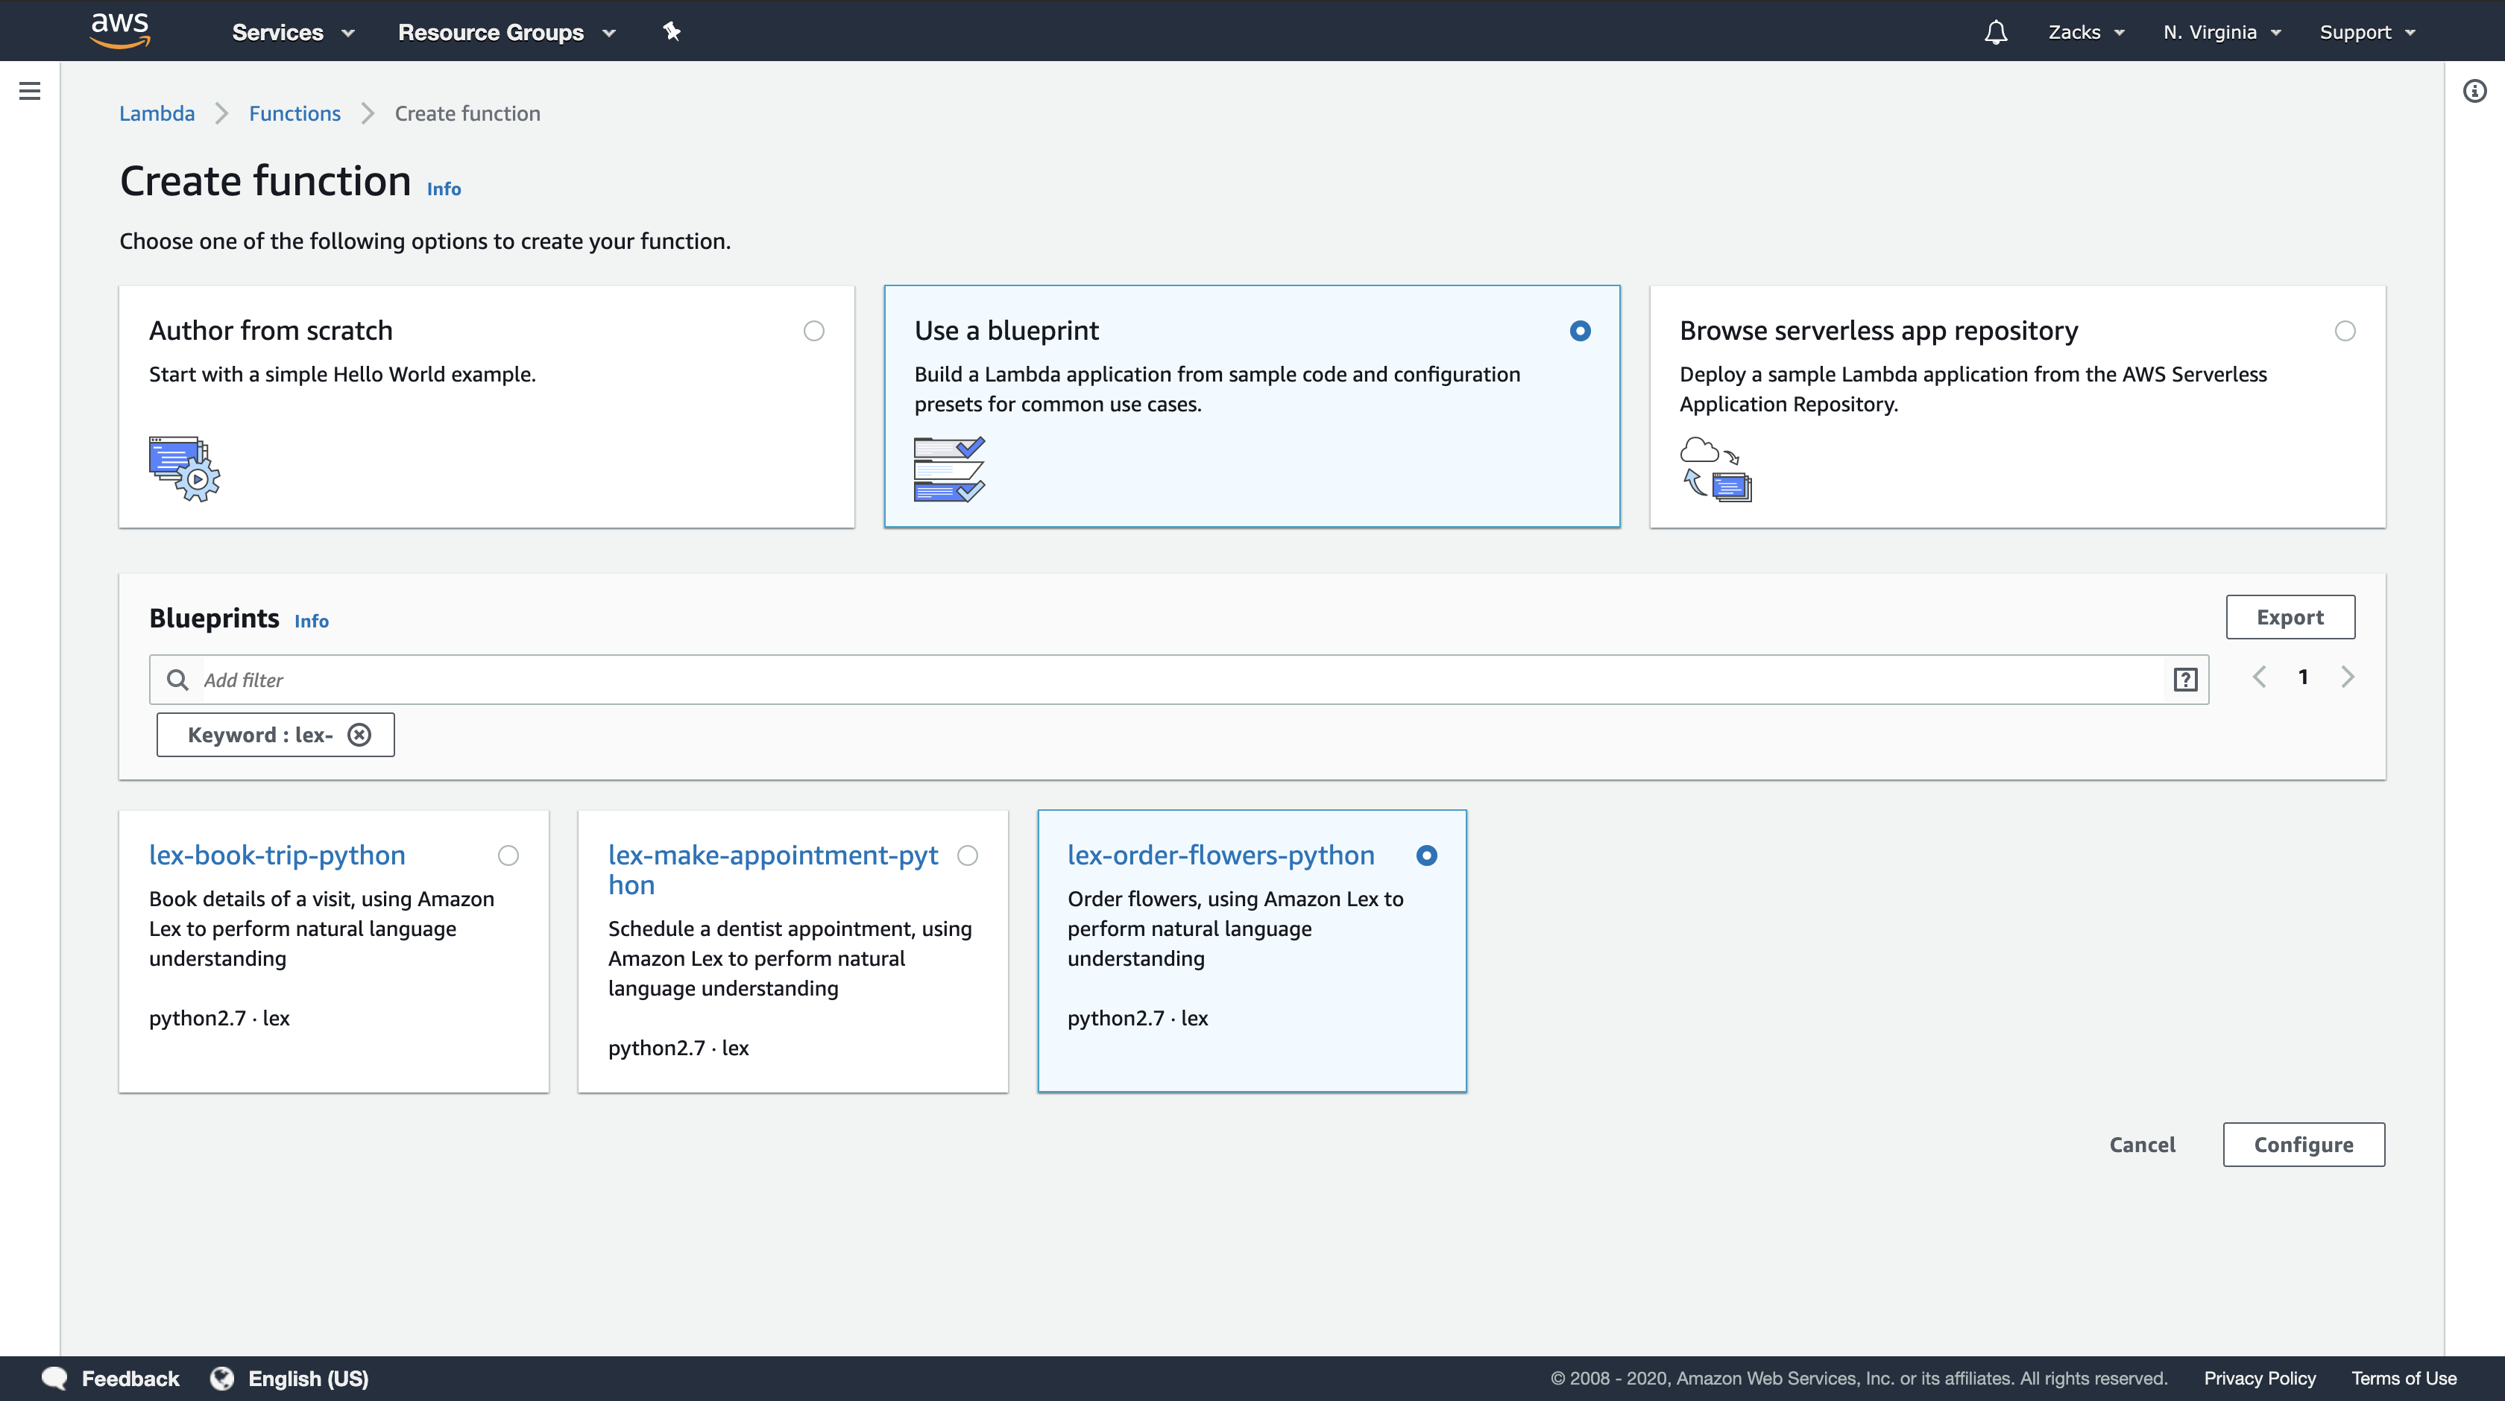Screen dimensions: 2505x1401
Task: Click the Configure button
Action: point(2303,1145)
